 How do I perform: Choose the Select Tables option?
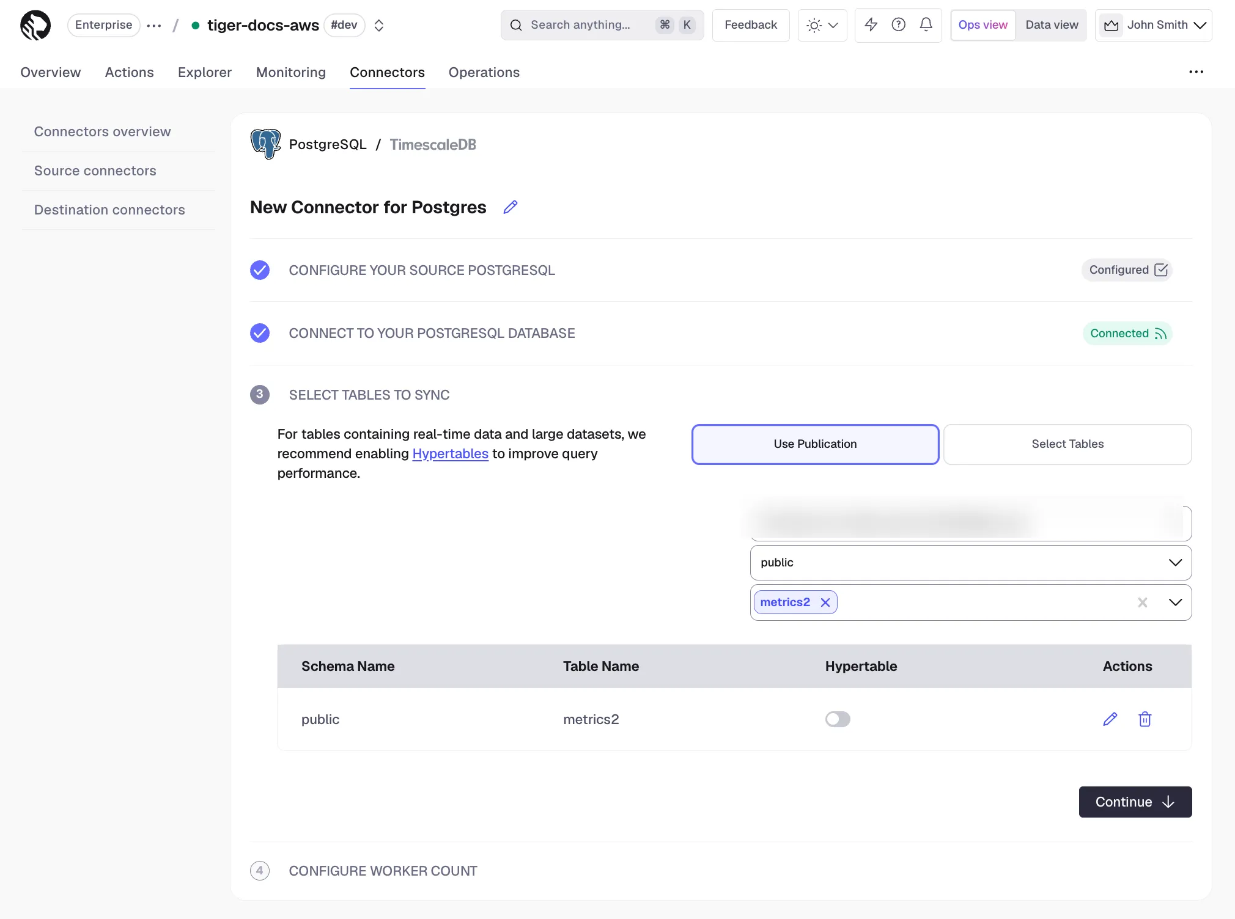(x=1067, y=444)
